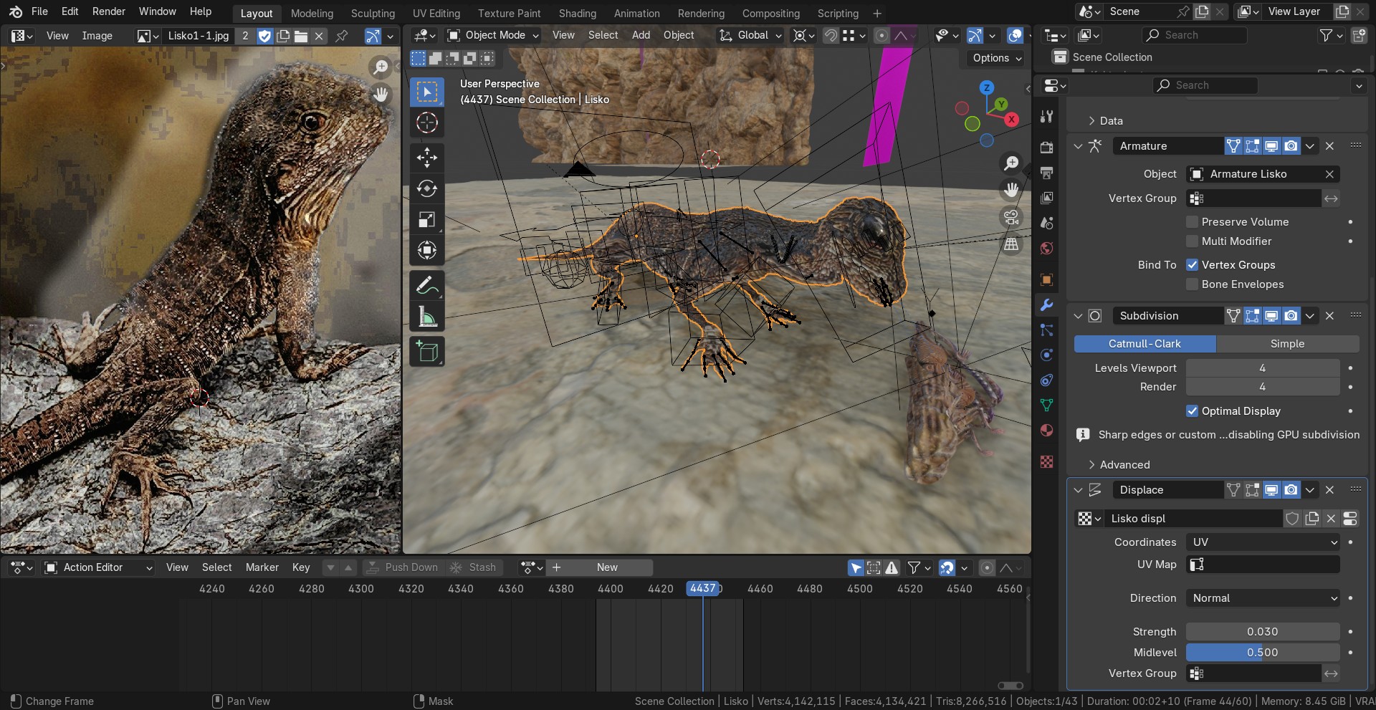Enable the Preserve Volume checkbox
Viewport: 1376px width, 710px height.
click(x=1193, y=222)
